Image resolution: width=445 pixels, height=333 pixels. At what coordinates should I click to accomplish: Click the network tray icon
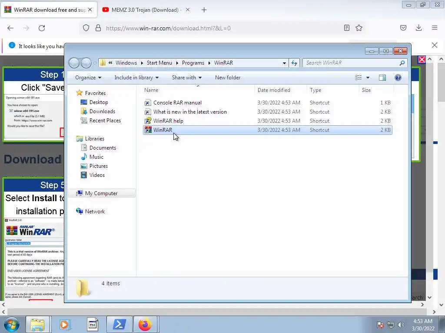click(391, 324)
